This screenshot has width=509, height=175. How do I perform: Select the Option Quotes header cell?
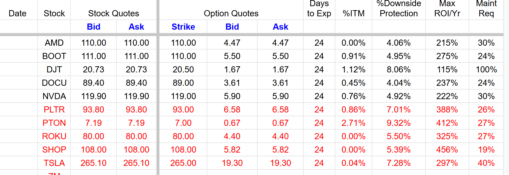coord(231,13)
